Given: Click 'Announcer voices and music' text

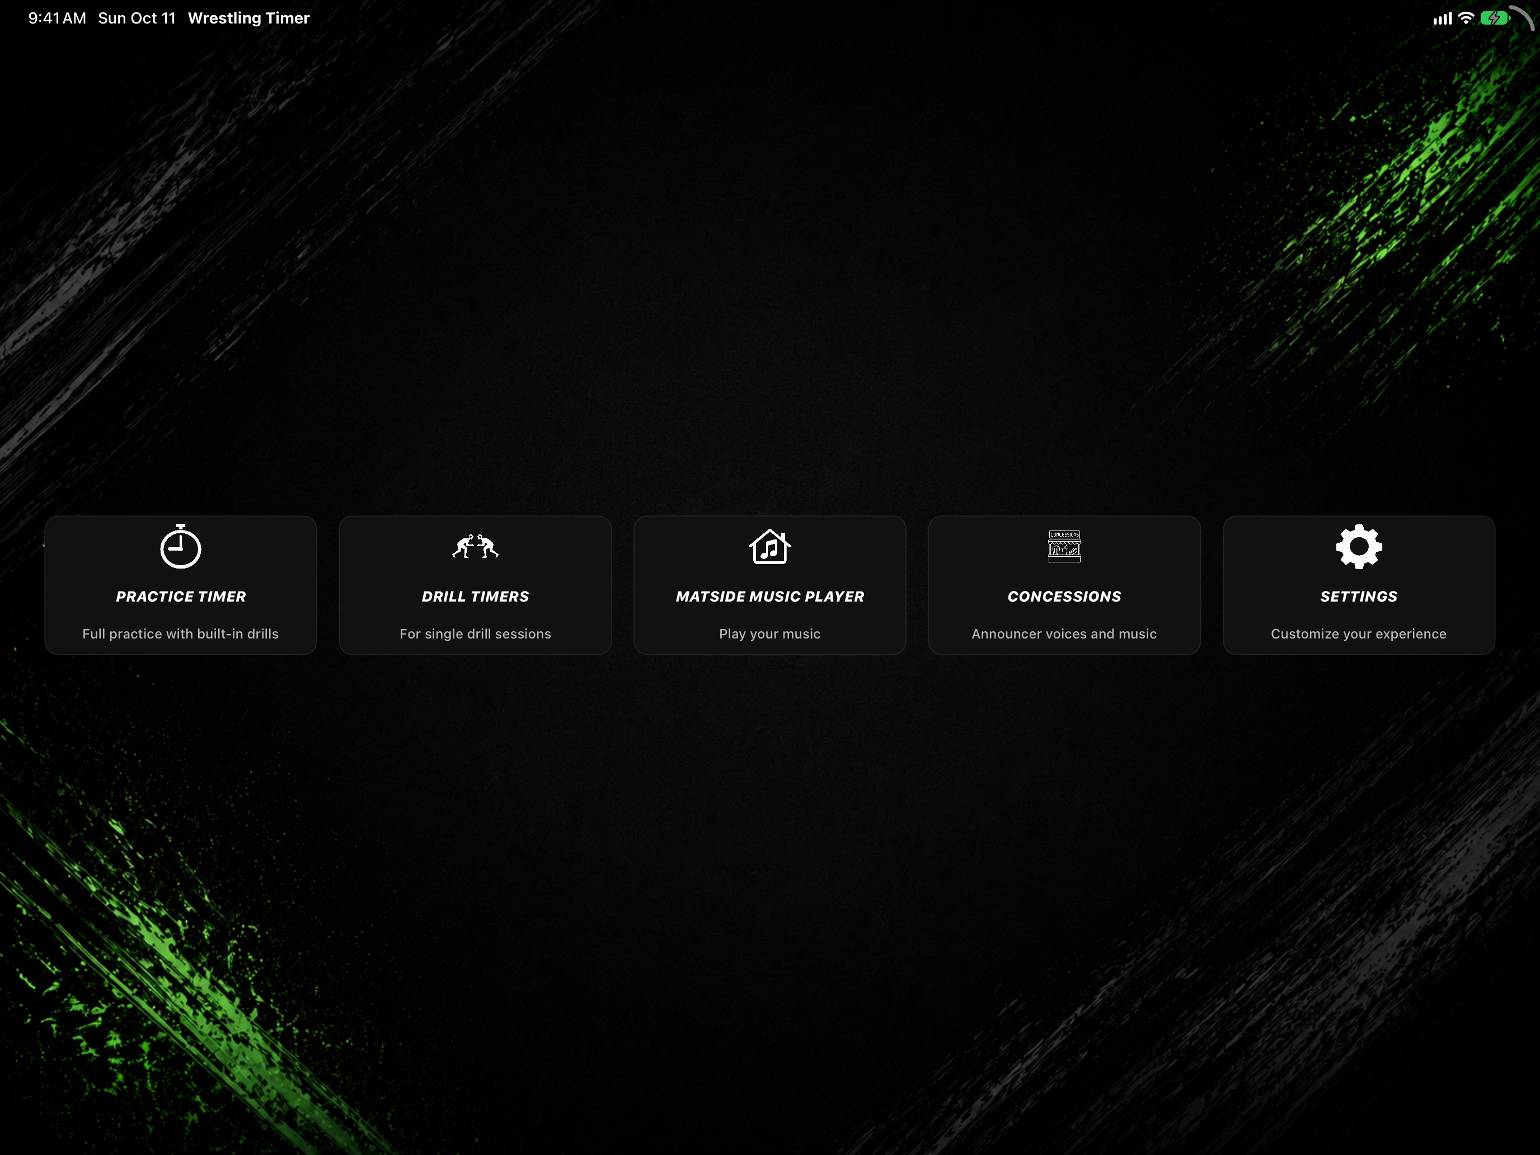Looking at the screenshot, I should 1064,633.
